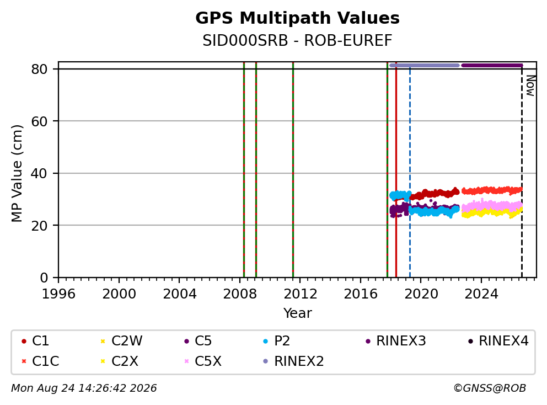Click the timestamp Mon Aug 24 14:26:42 2026

84,388
